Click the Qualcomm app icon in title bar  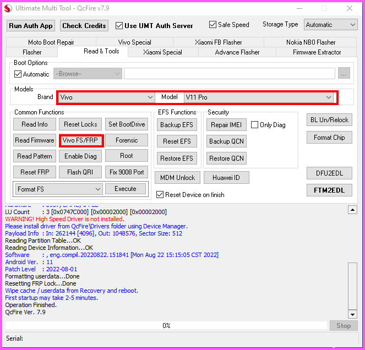coord(8,8)
